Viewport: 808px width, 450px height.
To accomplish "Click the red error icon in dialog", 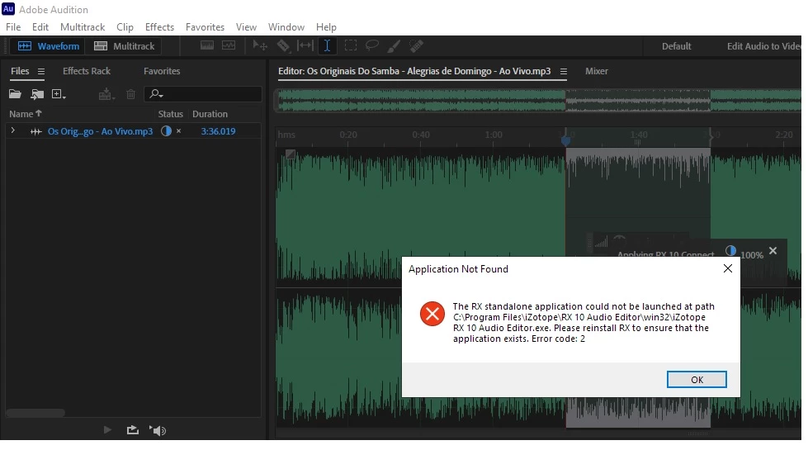I will (432, 314).
